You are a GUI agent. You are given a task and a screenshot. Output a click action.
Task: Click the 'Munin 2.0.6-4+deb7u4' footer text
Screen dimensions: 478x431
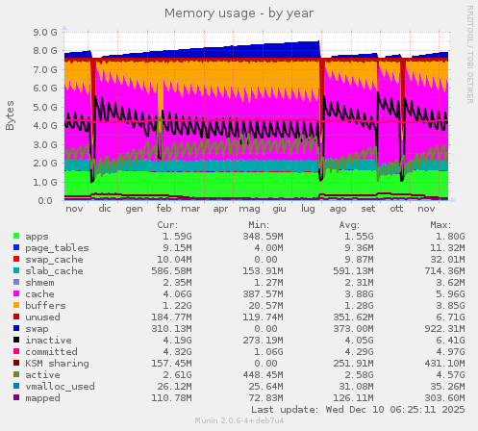239,420
